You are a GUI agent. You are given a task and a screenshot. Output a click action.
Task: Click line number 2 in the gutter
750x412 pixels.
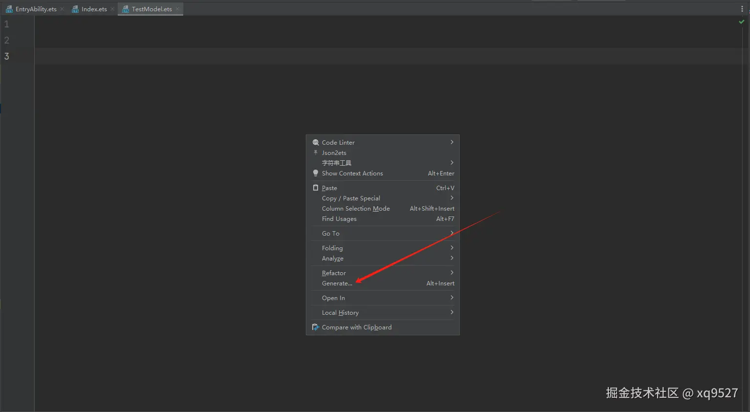point(6,40)
